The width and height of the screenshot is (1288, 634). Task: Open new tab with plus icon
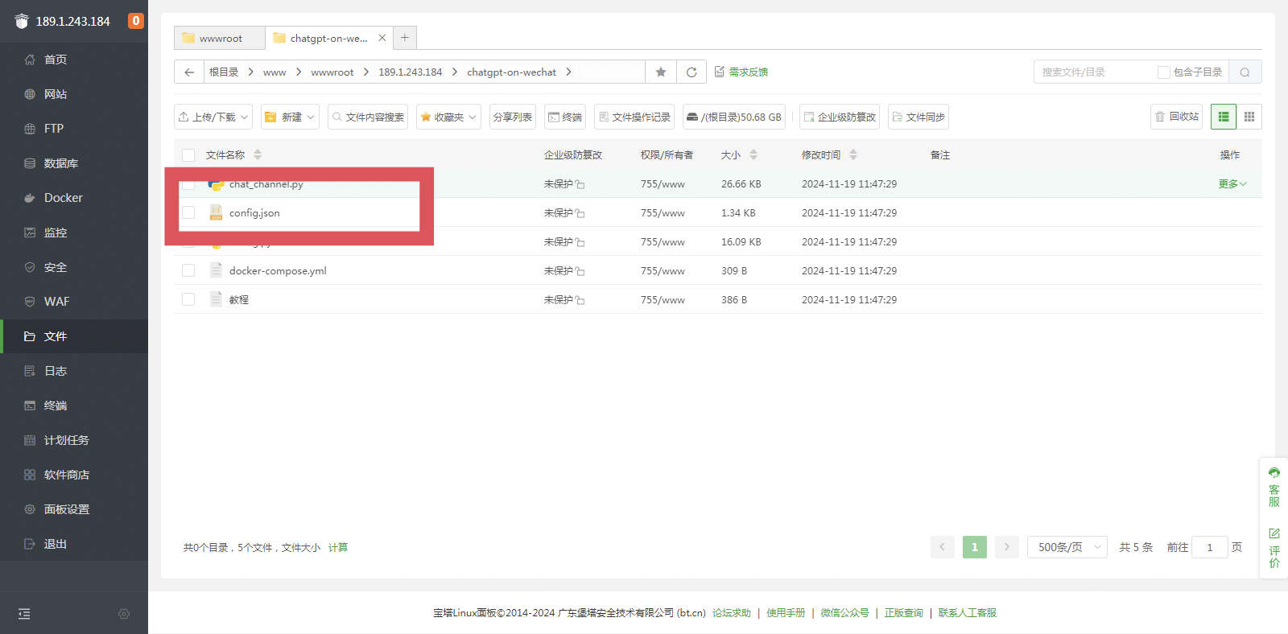click(x=405, y=37)
